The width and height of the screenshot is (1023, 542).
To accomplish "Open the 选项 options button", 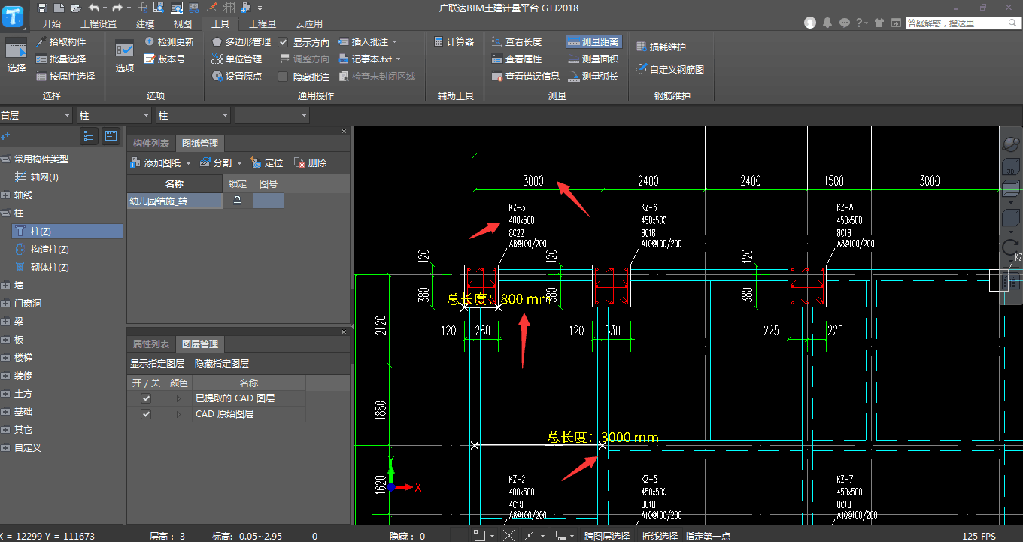I will [x=125, y=56].
